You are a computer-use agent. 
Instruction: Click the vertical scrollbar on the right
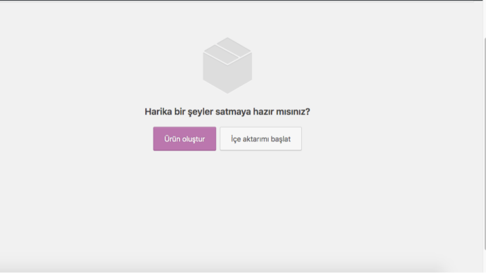pos(485,143)
